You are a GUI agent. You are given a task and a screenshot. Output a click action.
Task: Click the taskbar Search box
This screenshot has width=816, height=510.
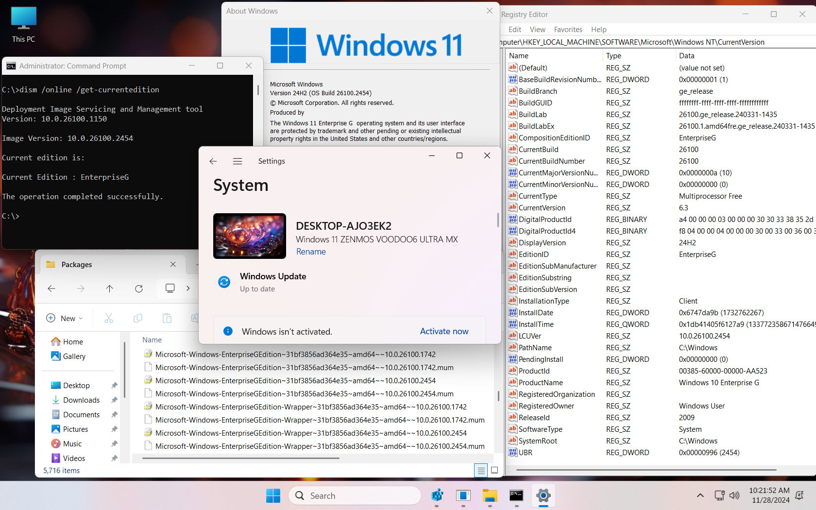pos(355,495)
